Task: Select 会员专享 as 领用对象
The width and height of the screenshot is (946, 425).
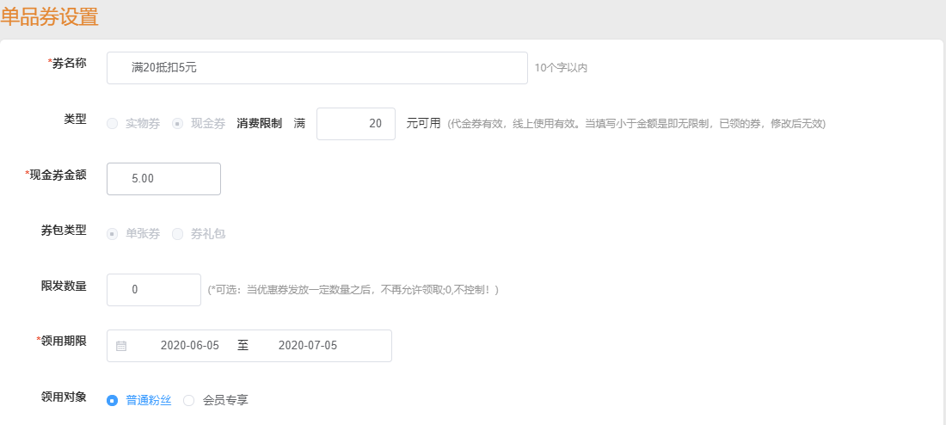Action: pos(189,400)
